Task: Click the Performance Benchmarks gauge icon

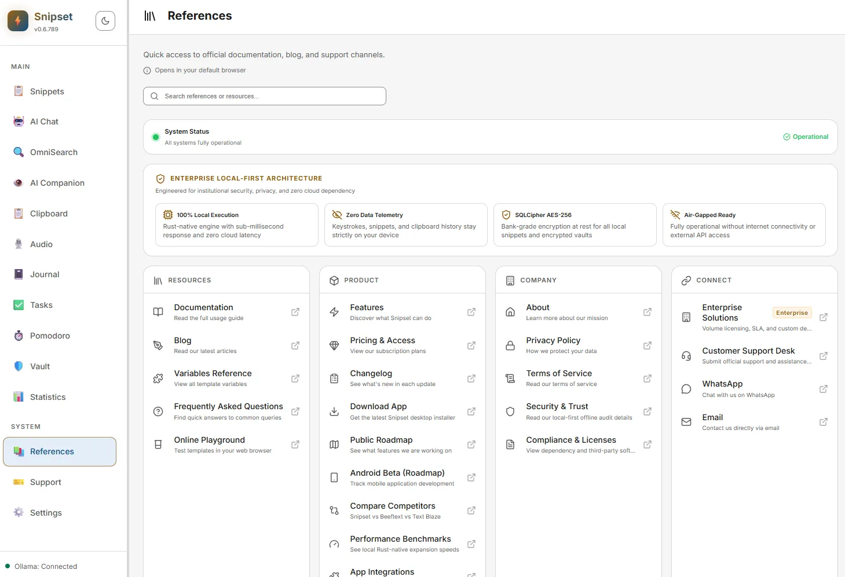Action: point(334,544)
